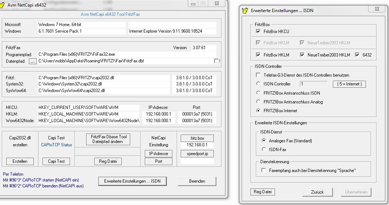Click the ISDN-Controller number input field
Viewport: 389px width, 205px height.
point(313,84)
